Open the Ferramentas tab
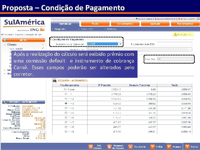The width and height of the screenshot is (200, 150). (185, 24)
